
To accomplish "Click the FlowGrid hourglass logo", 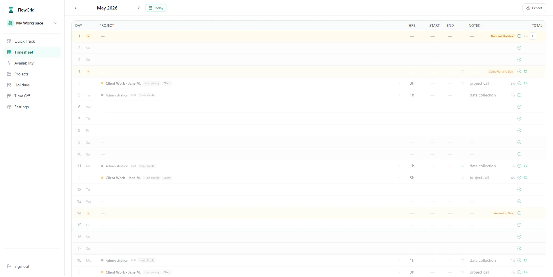I will [x=11, y=10].
